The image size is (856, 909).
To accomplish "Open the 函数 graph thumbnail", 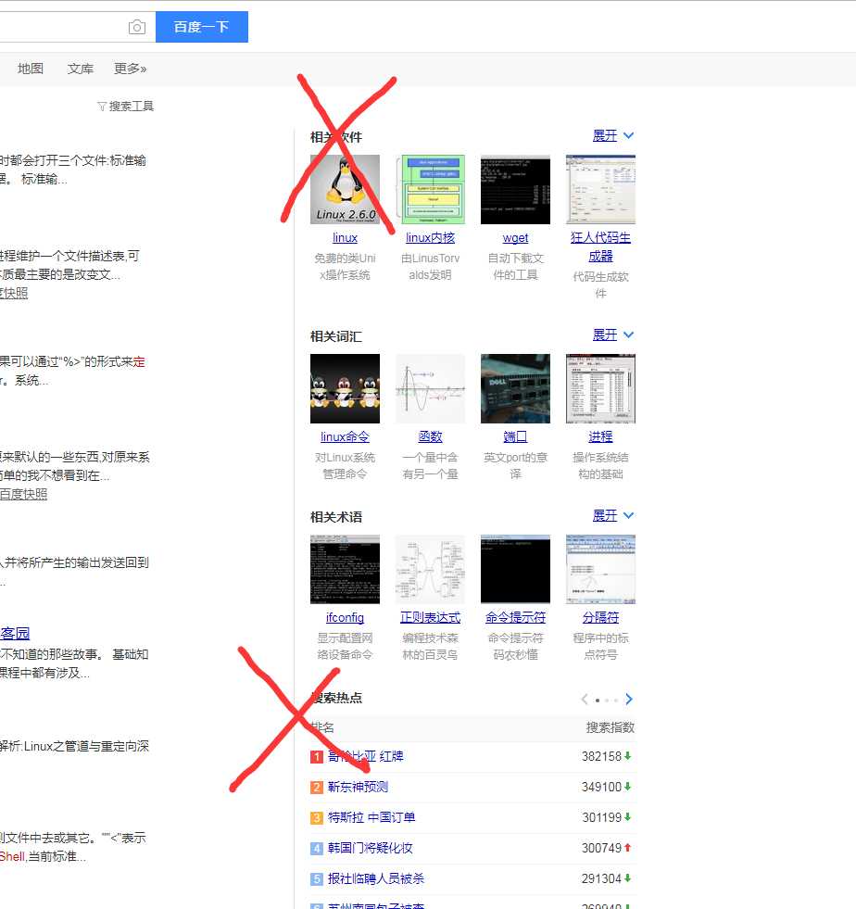I will 430,388.
